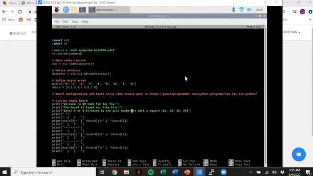Click the 'import cv2' line
Image resolution: width=313 pixels, height=176 pixels.
point(61,40)
